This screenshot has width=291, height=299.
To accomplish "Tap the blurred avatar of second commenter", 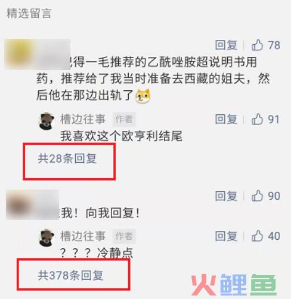I will coord(20,205).
